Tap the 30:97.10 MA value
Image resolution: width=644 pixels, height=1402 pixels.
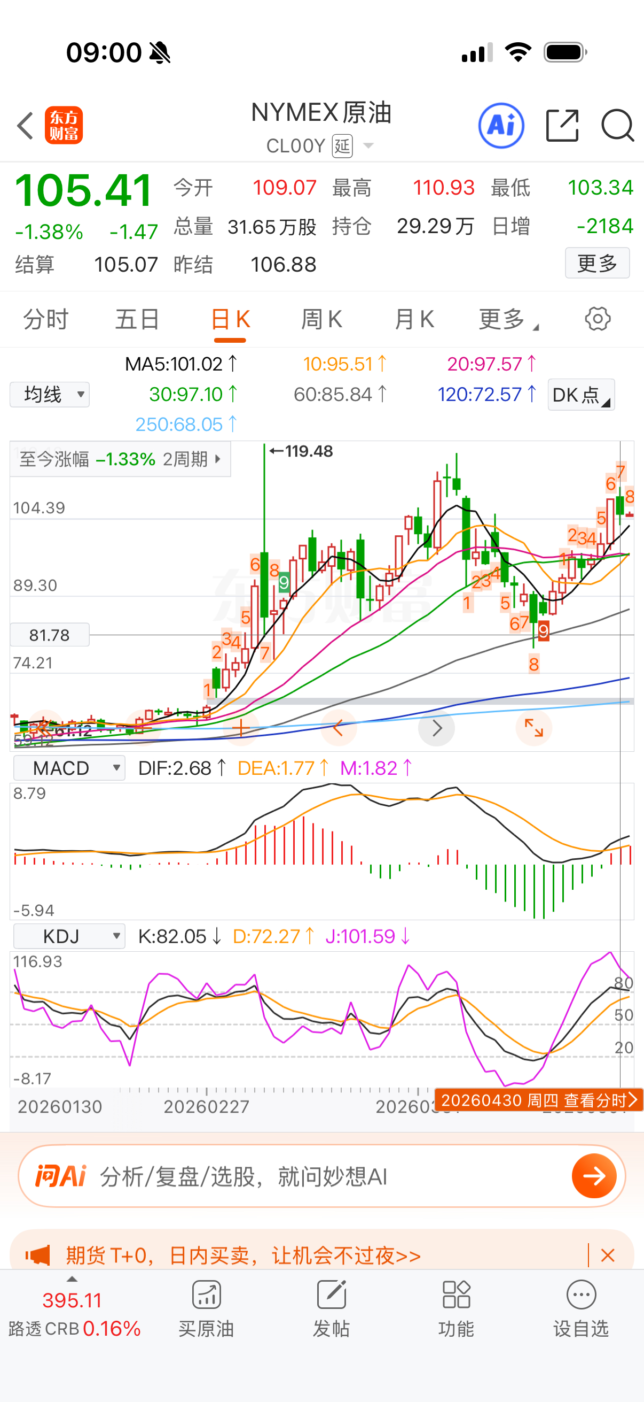coord(193,394)
